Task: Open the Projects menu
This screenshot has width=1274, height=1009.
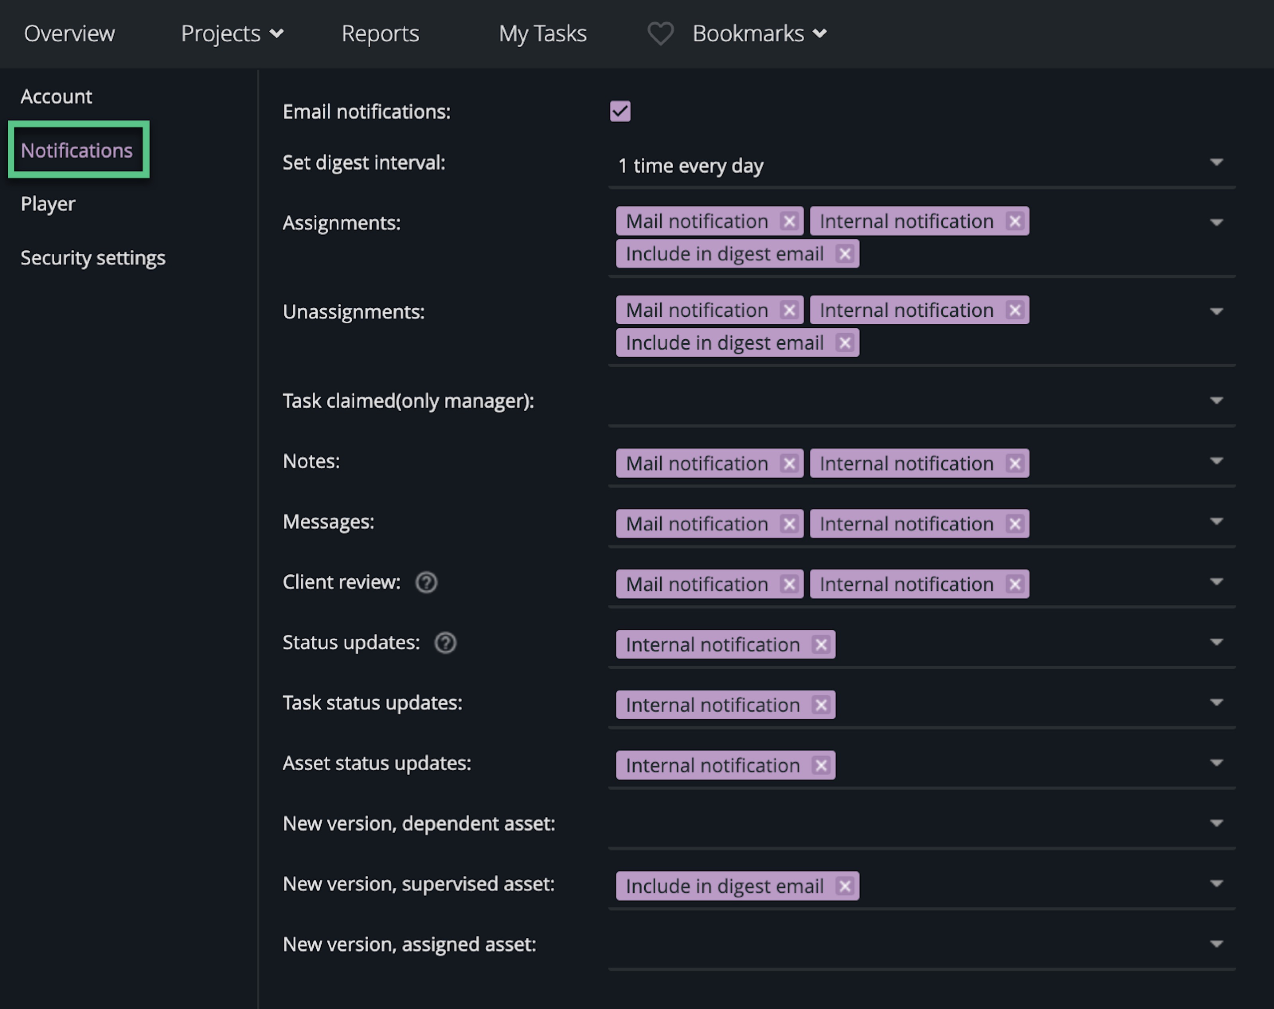Action: pos(232,34)
